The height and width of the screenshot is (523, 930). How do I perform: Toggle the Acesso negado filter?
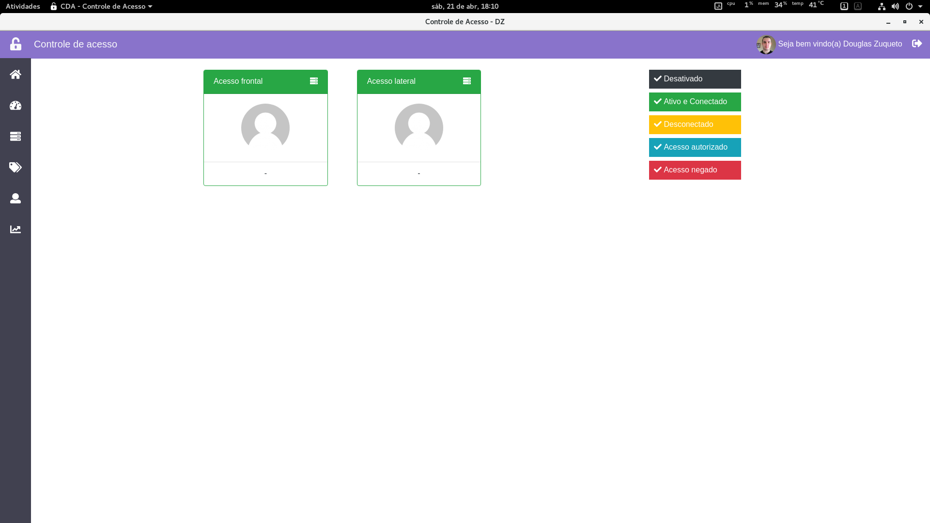click(695, 170)
